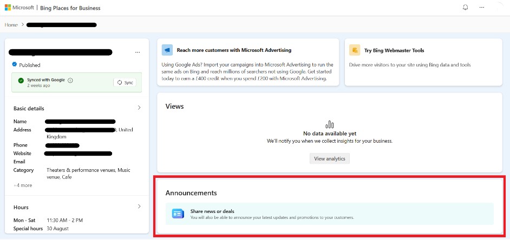Viewport: 510px width, 240px height.
Task: Click the Basic details heading text
Action: 29,109
